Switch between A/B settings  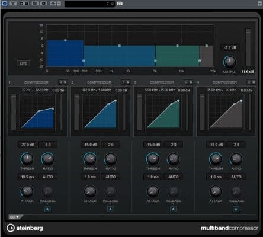pyautogui.click(x=35, y=4)
